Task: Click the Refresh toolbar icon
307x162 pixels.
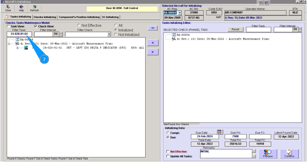Action: coord(34,7)
